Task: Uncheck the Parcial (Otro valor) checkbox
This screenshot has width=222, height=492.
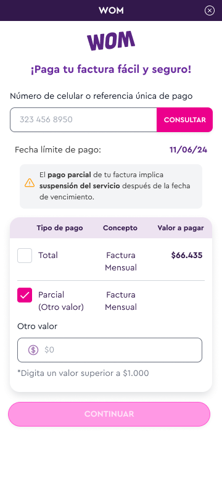Action: coord(25,295)
